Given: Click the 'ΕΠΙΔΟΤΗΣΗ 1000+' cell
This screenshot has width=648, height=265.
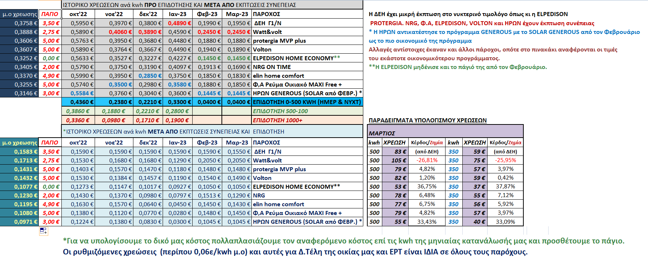Looking at the screenshot, I should click(307, 120).
